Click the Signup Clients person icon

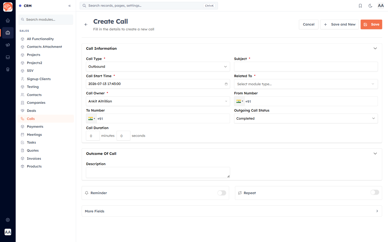pyautogui.click(x=23, y=79)
